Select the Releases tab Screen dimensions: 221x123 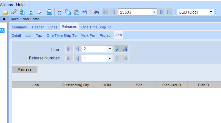69,27
